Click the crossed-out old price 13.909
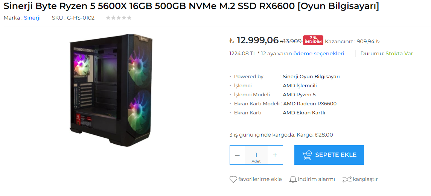Screen dimensions: 431x196 pos(291,41)
